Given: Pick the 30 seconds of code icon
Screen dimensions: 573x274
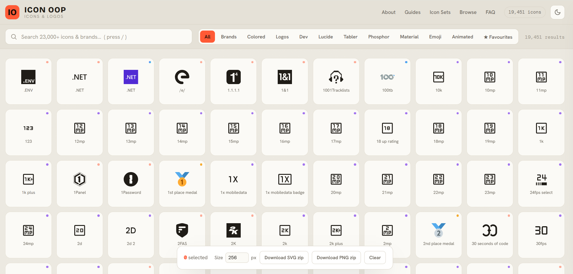Looking at the screenshot, I should click(490, 235).
